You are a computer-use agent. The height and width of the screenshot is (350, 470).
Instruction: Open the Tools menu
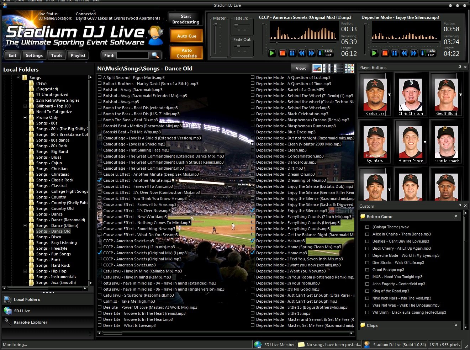pyautogui.click(x=57, y=55)
